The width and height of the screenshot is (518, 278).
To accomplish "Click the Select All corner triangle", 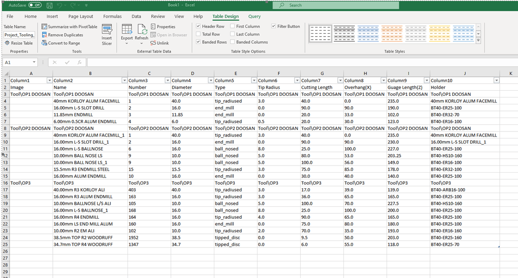I will pos(7,74).
